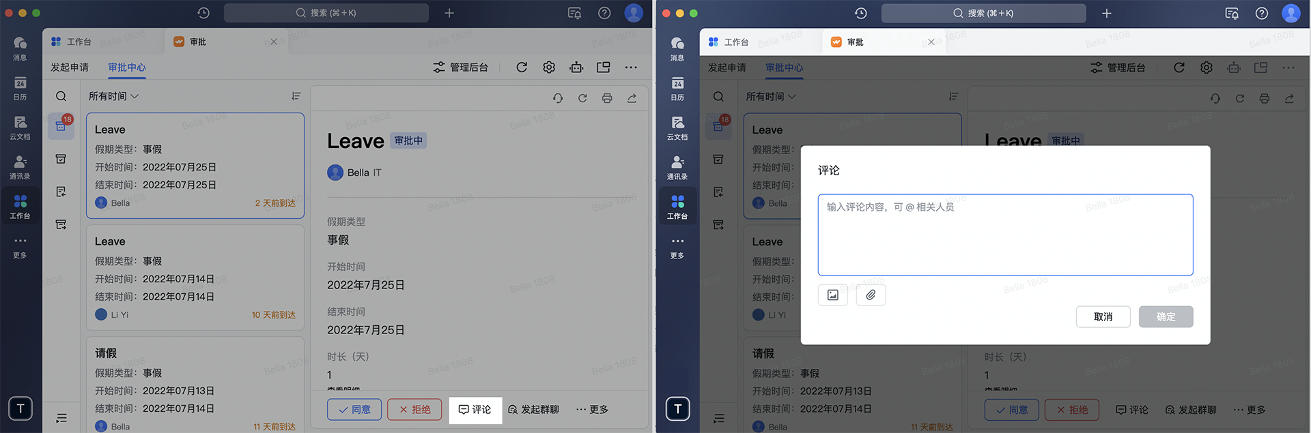Click the search magnifier in left approval list
Image resolution: width=1311 pixels, height=433 pixels.
point(61,96)
